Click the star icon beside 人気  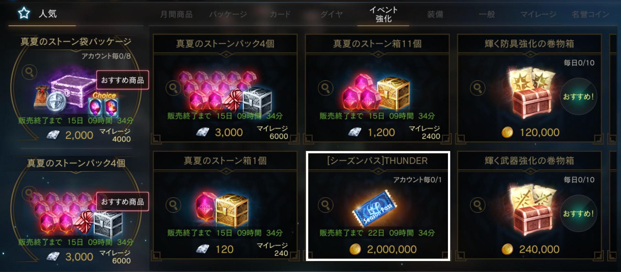[24, 13]
